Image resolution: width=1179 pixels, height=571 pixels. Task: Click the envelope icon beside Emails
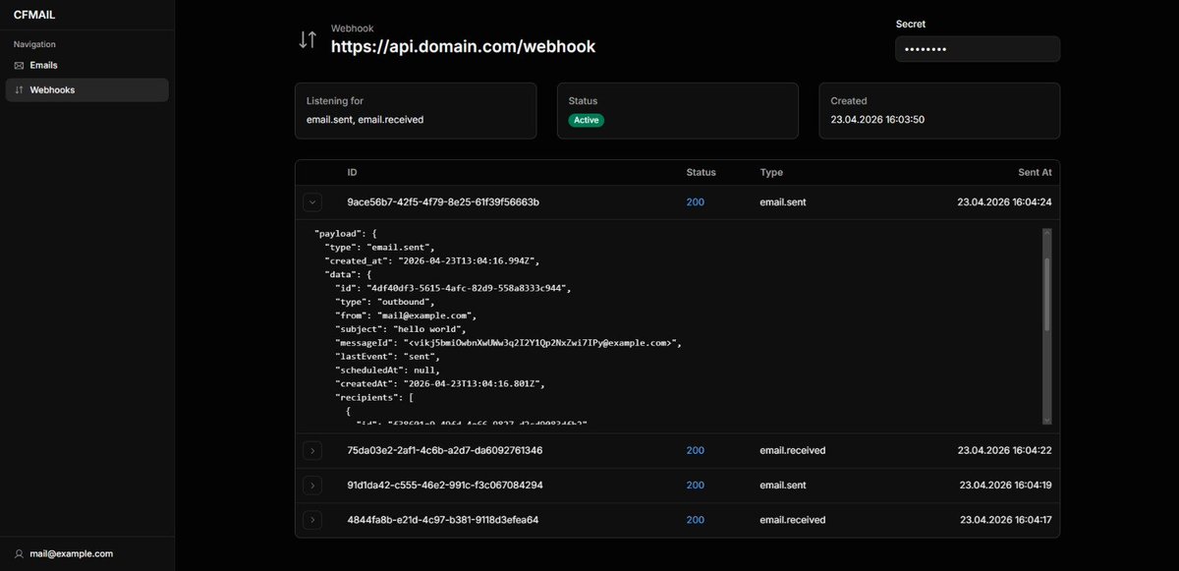click(x=19, y=65)
